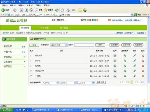Click the Back arrow in IE toolbar
The image size is (150, 112).
[x=3, y=10]
